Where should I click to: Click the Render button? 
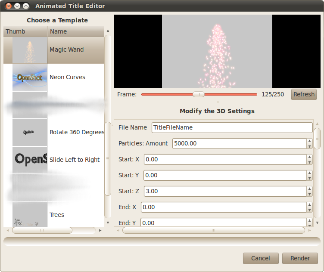click(x=300, y=258)
